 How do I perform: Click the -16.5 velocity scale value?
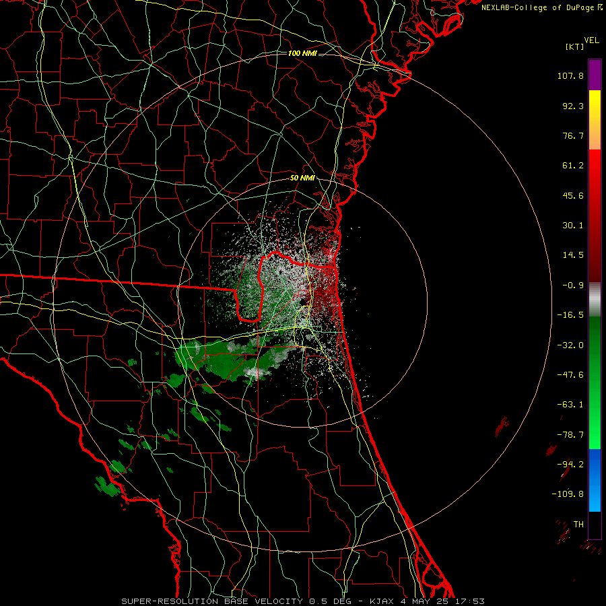(570, 315)
